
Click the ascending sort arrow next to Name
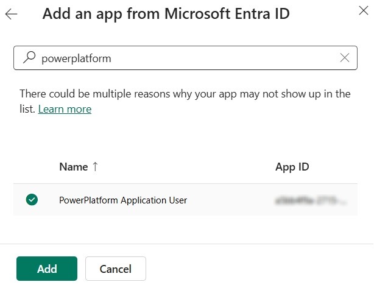tap(95, 167)
